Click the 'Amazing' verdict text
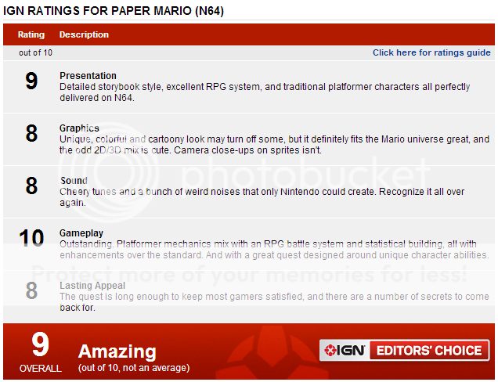Image resolution: width=498 pixels, height=382 pixels. click(x=117, y=351)
